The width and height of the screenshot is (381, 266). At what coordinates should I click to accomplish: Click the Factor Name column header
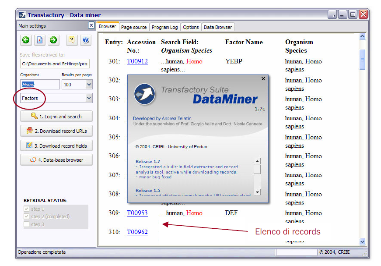coord(244,42)
